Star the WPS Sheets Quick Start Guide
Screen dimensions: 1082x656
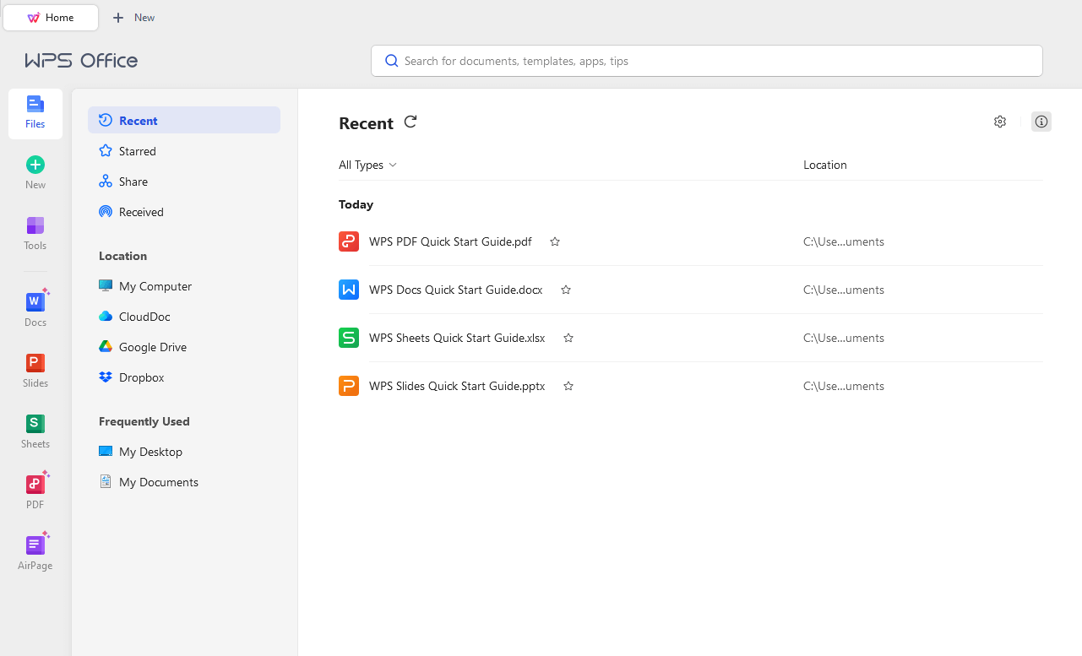coord(568,338)
